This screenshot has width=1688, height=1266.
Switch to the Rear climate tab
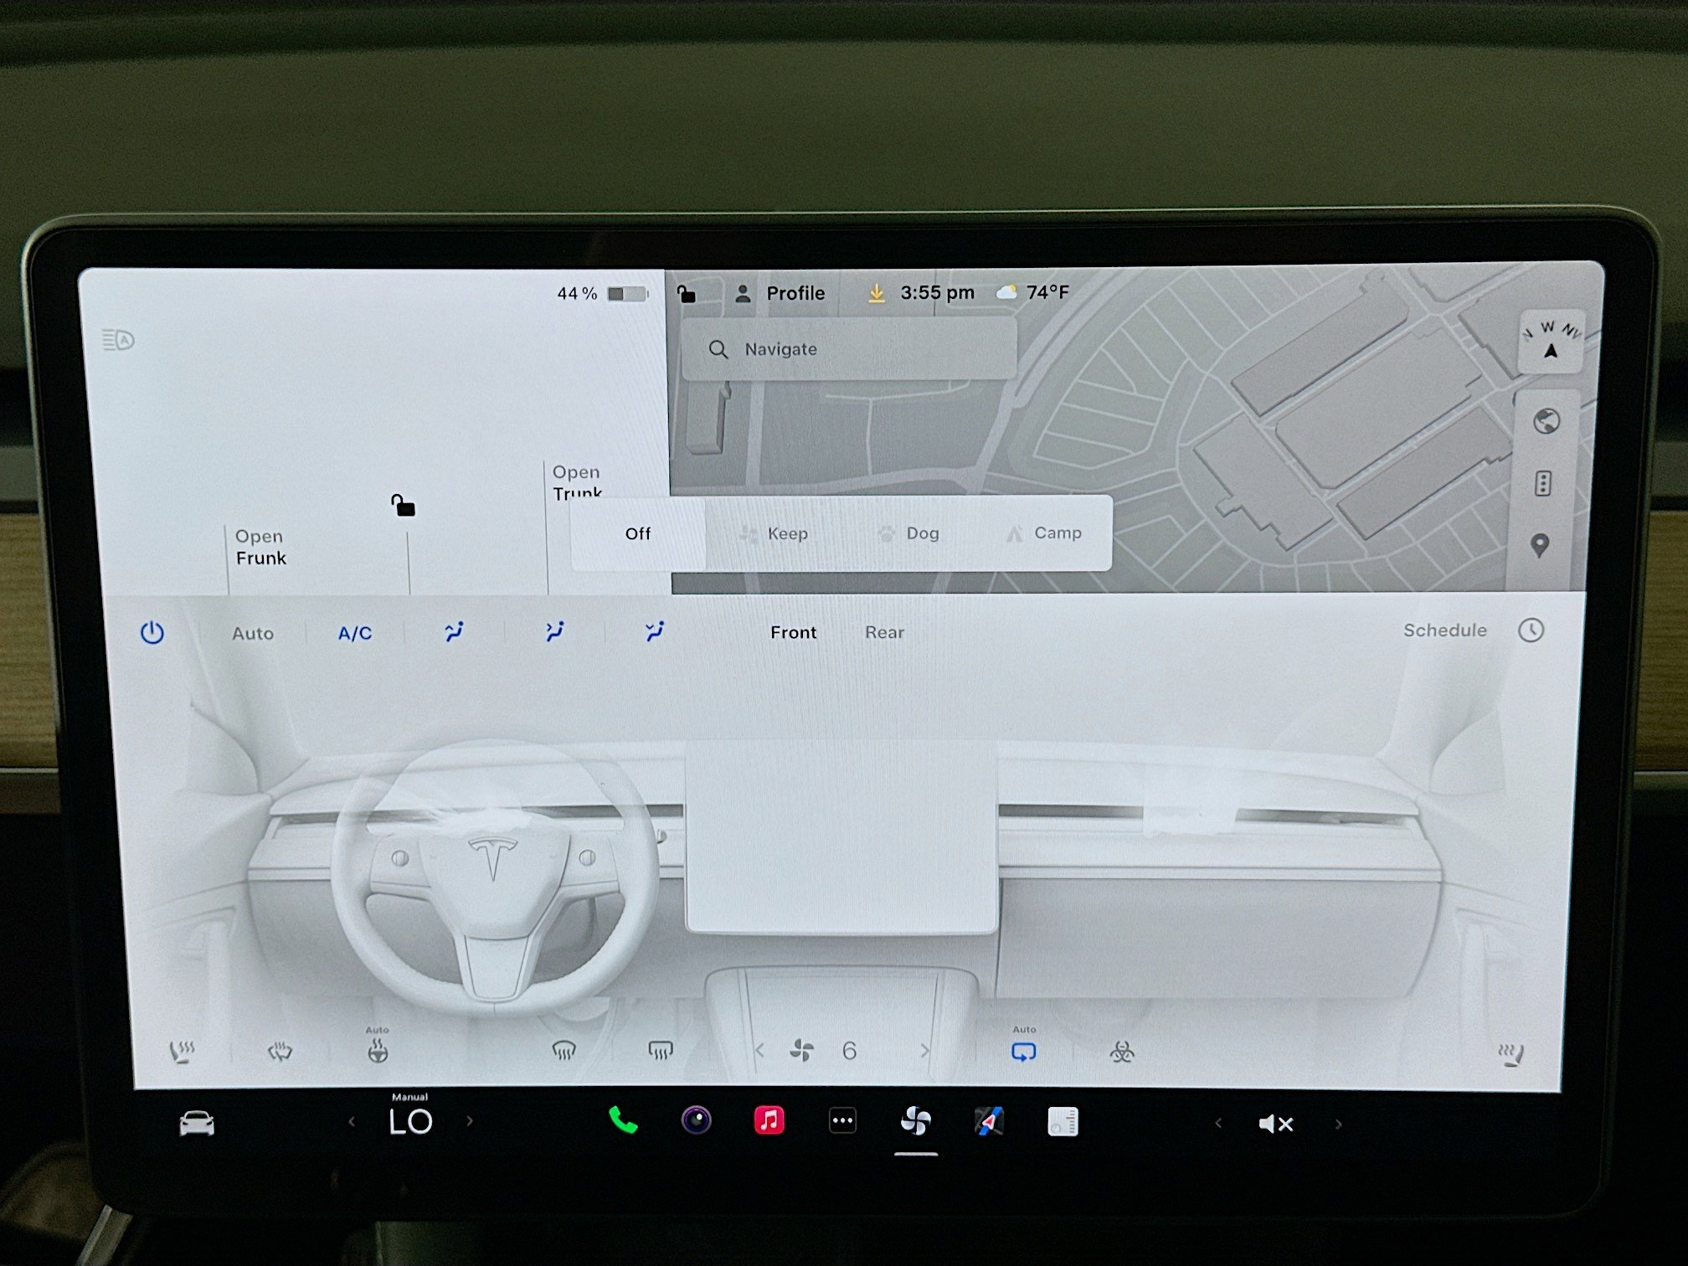point(884,633)
